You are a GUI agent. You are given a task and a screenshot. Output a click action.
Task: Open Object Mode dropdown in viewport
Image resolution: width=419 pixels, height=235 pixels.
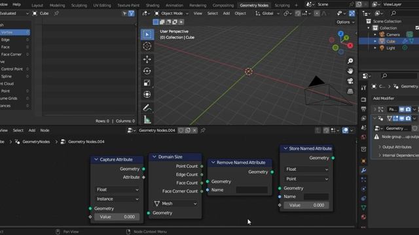click(172, 13)
